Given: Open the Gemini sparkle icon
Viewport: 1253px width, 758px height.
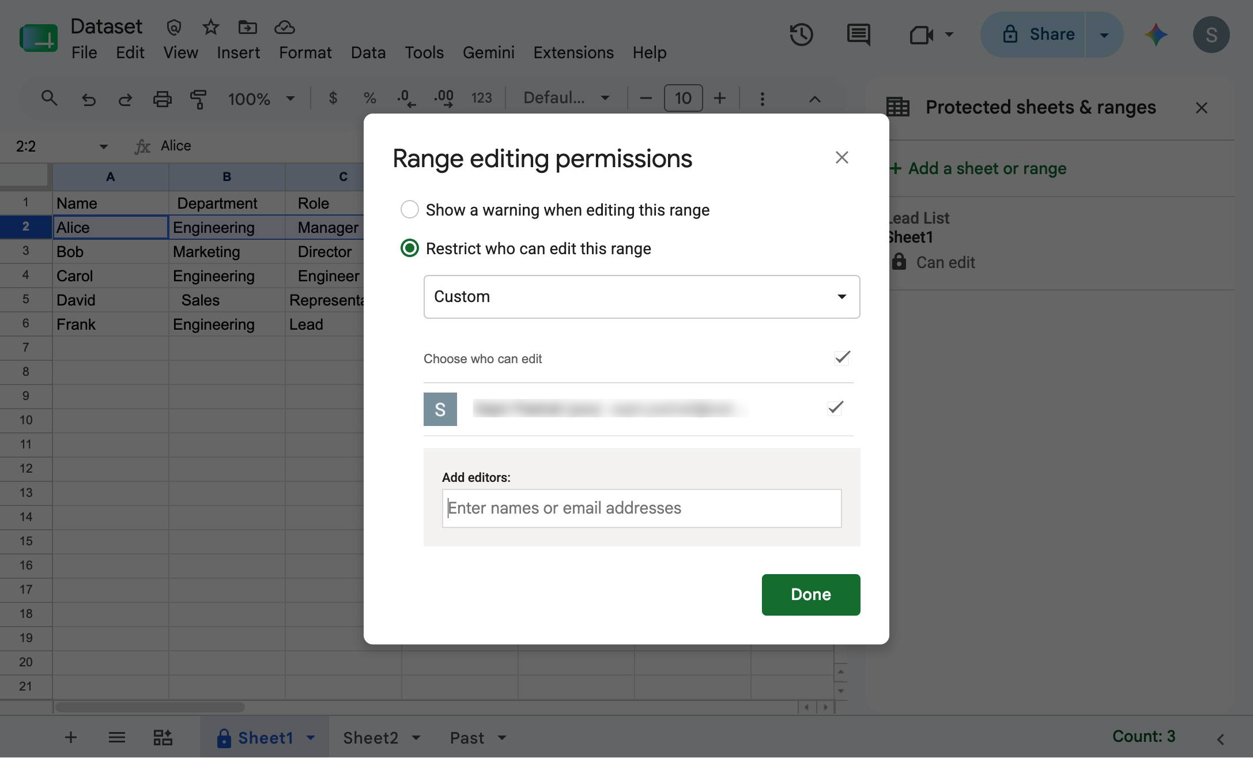Looking at the screenshot, I should coord(1156,35).
